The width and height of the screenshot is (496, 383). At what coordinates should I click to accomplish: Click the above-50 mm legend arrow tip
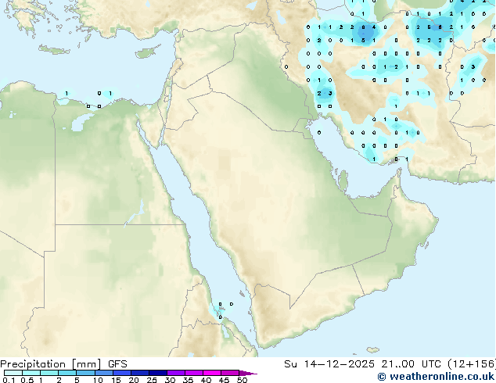[248, 373]
